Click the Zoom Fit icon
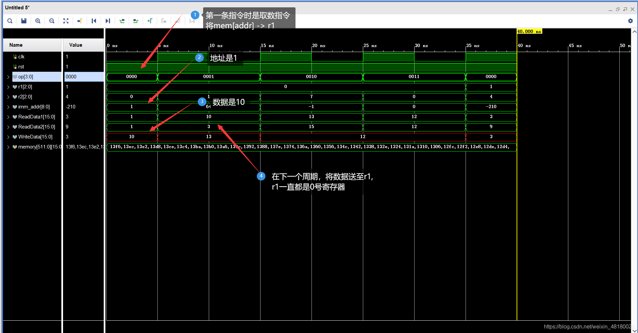 coord(66,21)
